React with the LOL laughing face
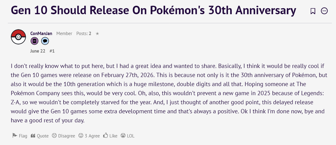Viewport: 336px width, 145px height. [127, 136]
